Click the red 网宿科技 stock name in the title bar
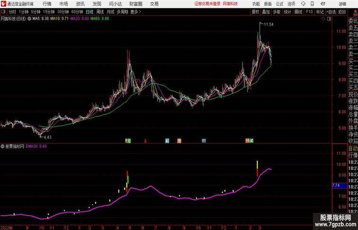 [230, 4]
